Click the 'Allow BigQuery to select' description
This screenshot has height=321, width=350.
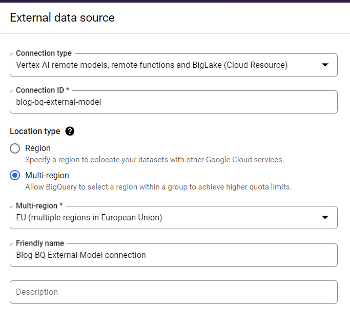[158, 187]
